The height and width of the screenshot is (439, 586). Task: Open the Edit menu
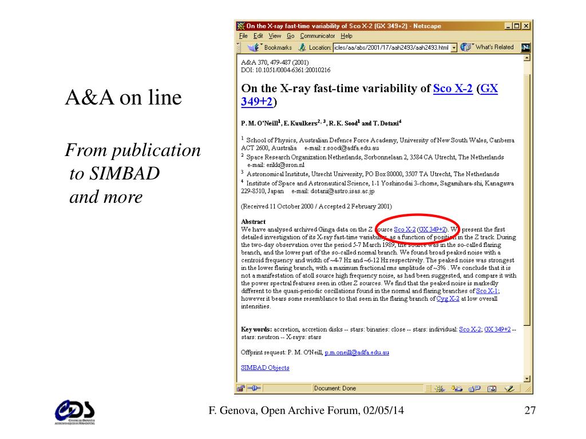[258, 36]
